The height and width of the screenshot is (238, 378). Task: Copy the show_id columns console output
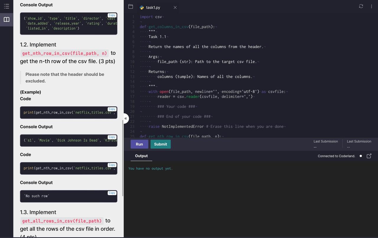pos(112,15)
